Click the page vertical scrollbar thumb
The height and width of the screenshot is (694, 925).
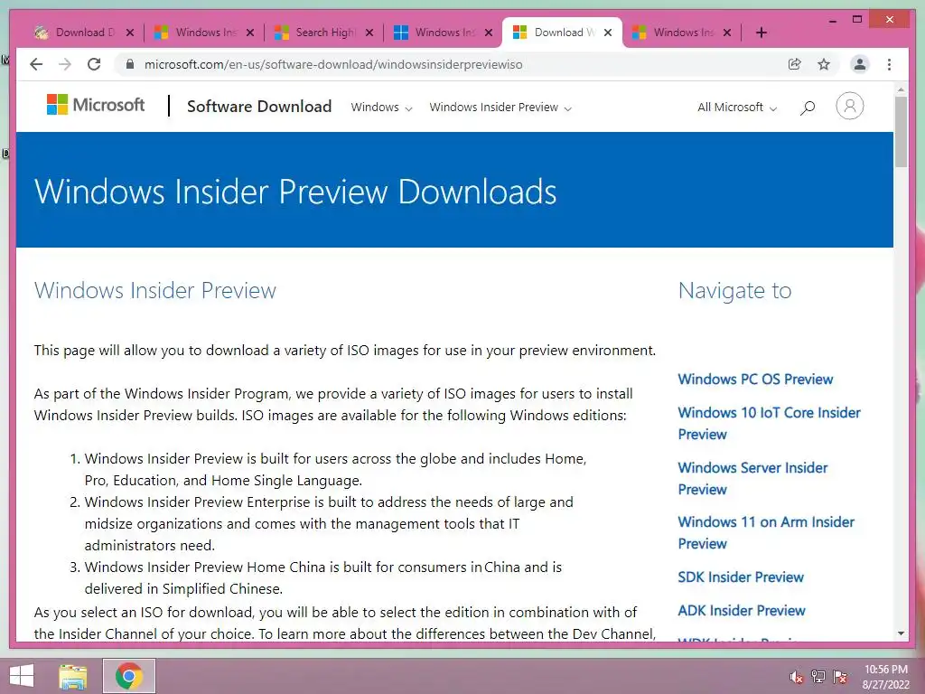click(901, 132)
